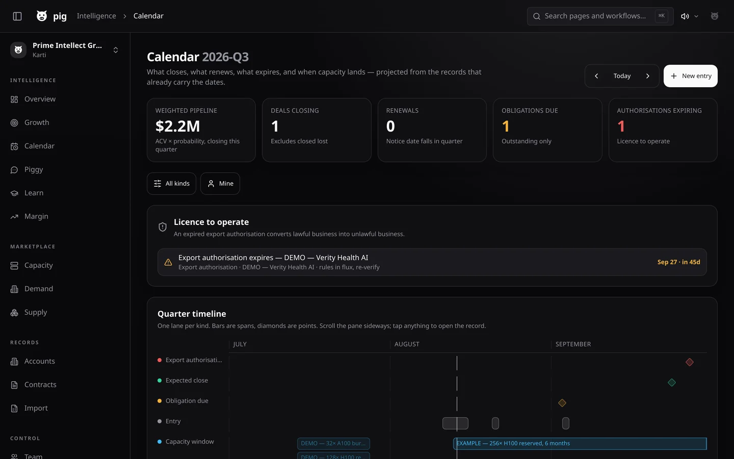
Task: Click the shield icon beside Licence to operate
Action: click(x=163, y=227)
